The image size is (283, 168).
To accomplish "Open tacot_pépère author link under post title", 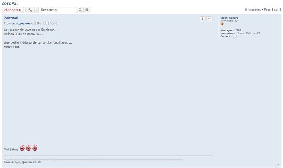I will [21, 23].
